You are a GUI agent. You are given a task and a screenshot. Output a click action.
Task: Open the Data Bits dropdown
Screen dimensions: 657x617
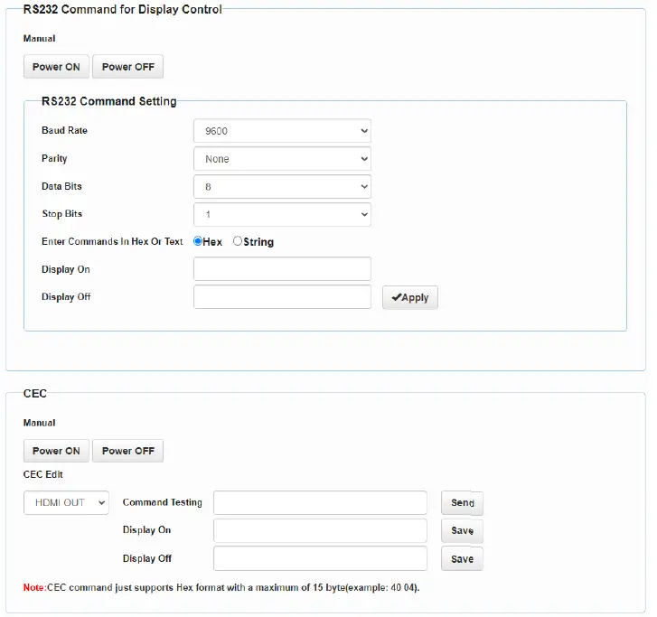click(x=282, y=186)
